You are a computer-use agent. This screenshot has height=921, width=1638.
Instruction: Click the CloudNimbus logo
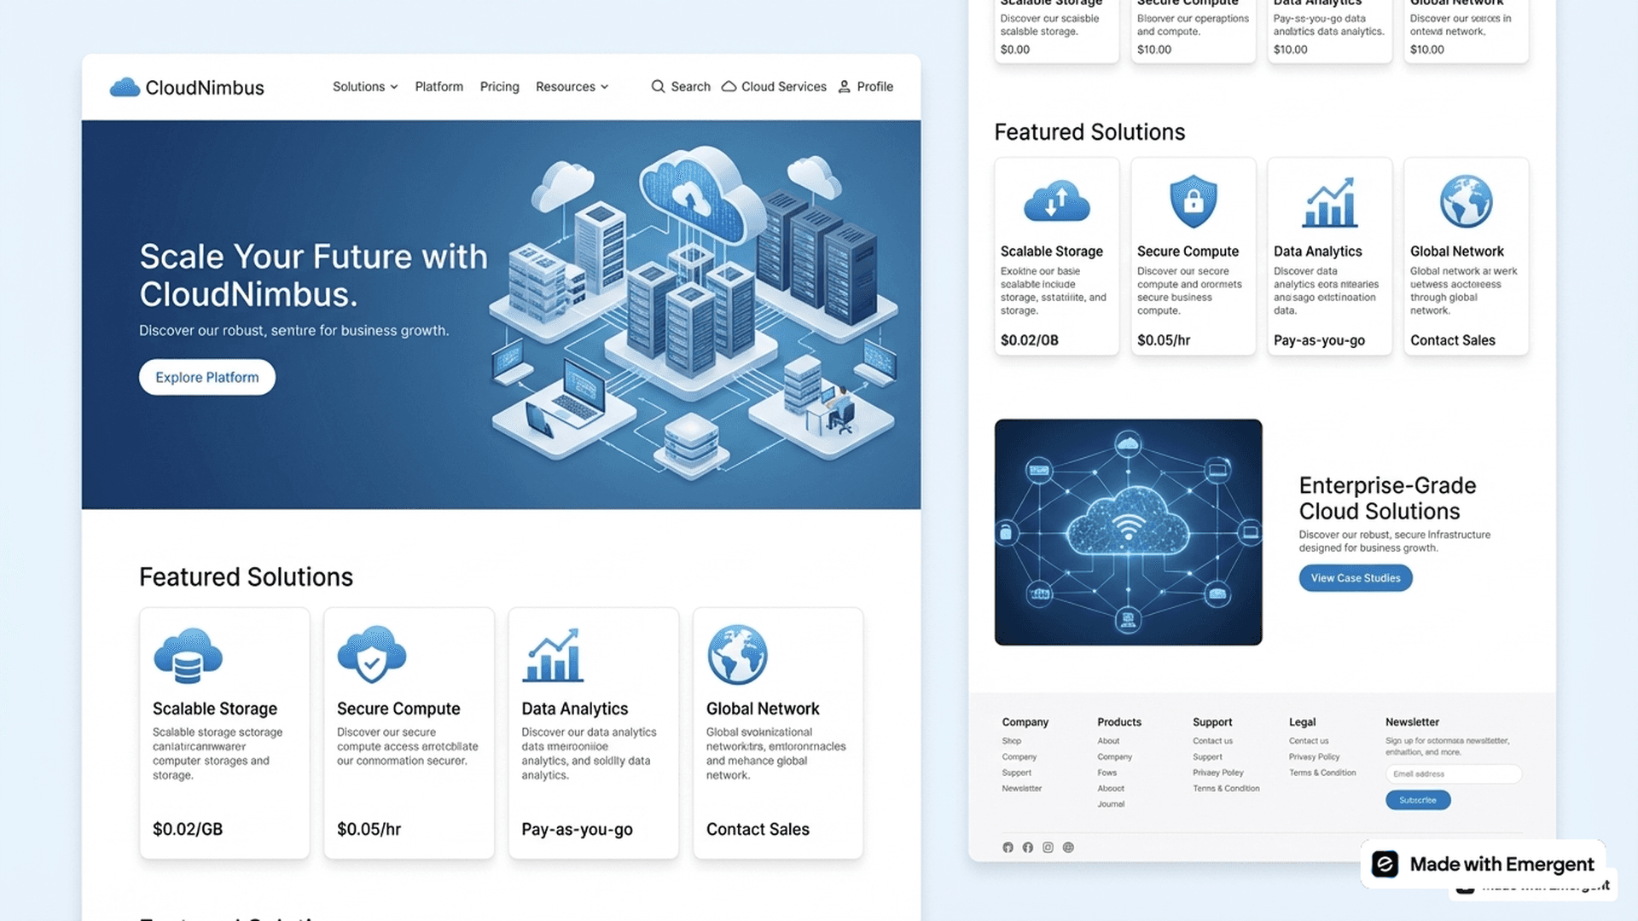pos(186,86)
